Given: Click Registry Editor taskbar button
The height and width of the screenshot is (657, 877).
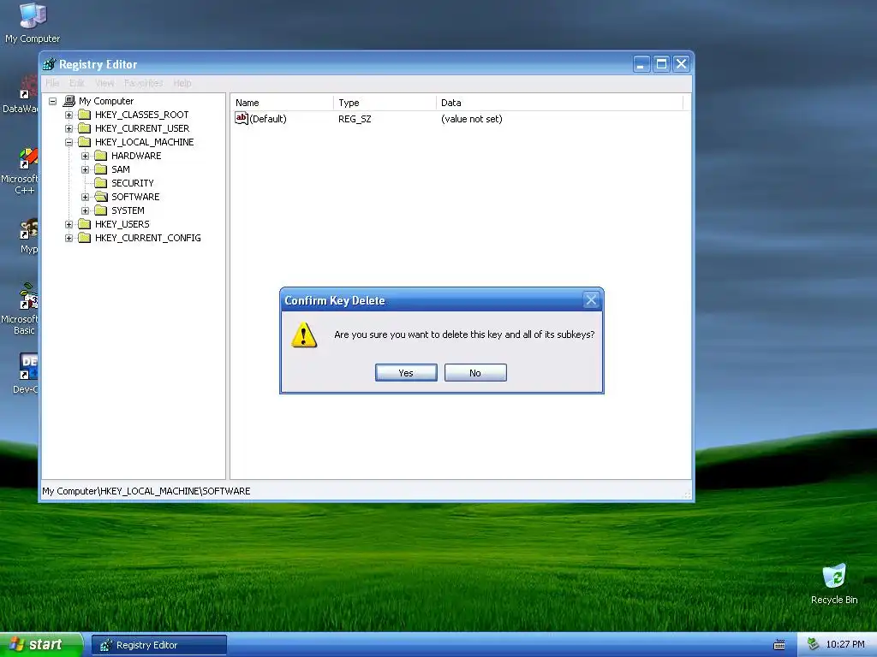Looking at the screenshot, I should [x=158, y=645].
